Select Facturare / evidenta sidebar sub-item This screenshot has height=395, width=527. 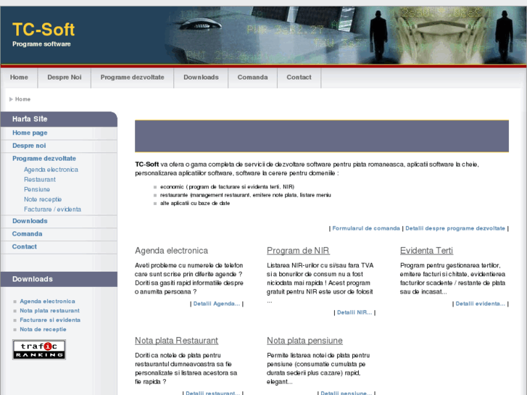(52, 209)
